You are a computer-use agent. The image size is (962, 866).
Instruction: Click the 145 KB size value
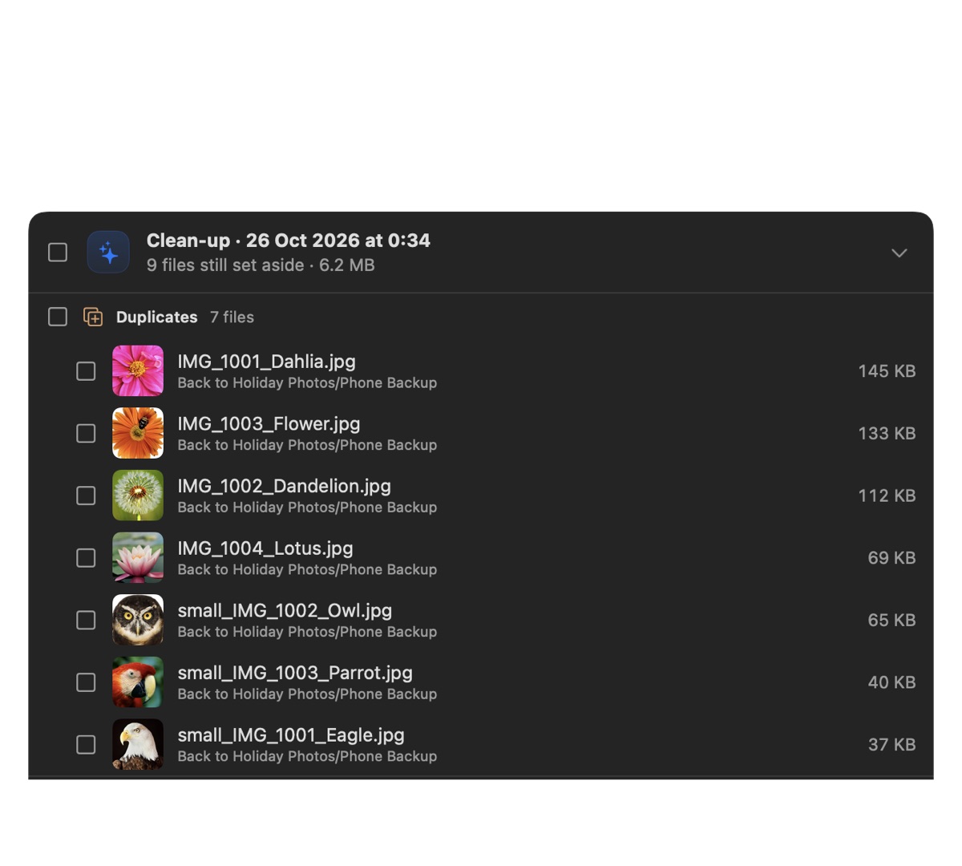pyautogui.click(x=887, y=371)
